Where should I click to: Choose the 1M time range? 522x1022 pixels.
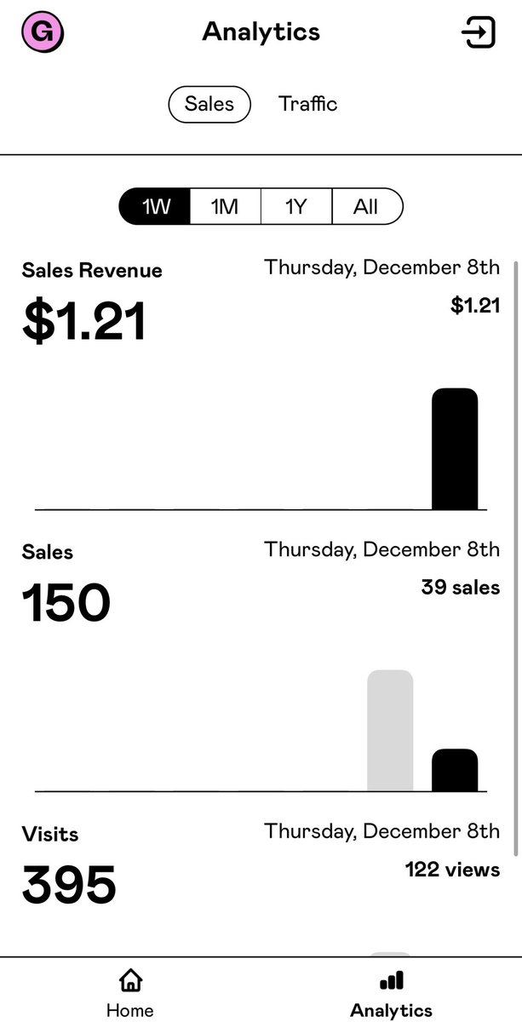[225, 206]
